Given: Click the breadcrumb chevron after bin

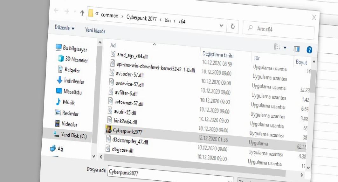Looking at the screenshot, I should point(174,21).
